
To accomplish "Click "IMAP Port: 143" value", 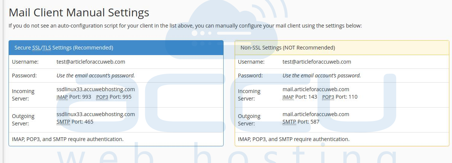I will point(300,97).
